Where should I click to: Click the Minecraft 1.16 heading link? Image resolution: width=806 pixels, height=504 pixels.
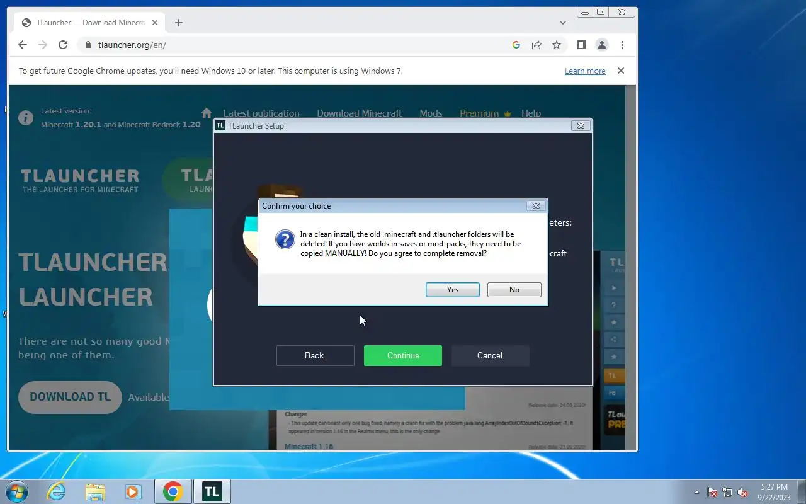click(309, 446)
